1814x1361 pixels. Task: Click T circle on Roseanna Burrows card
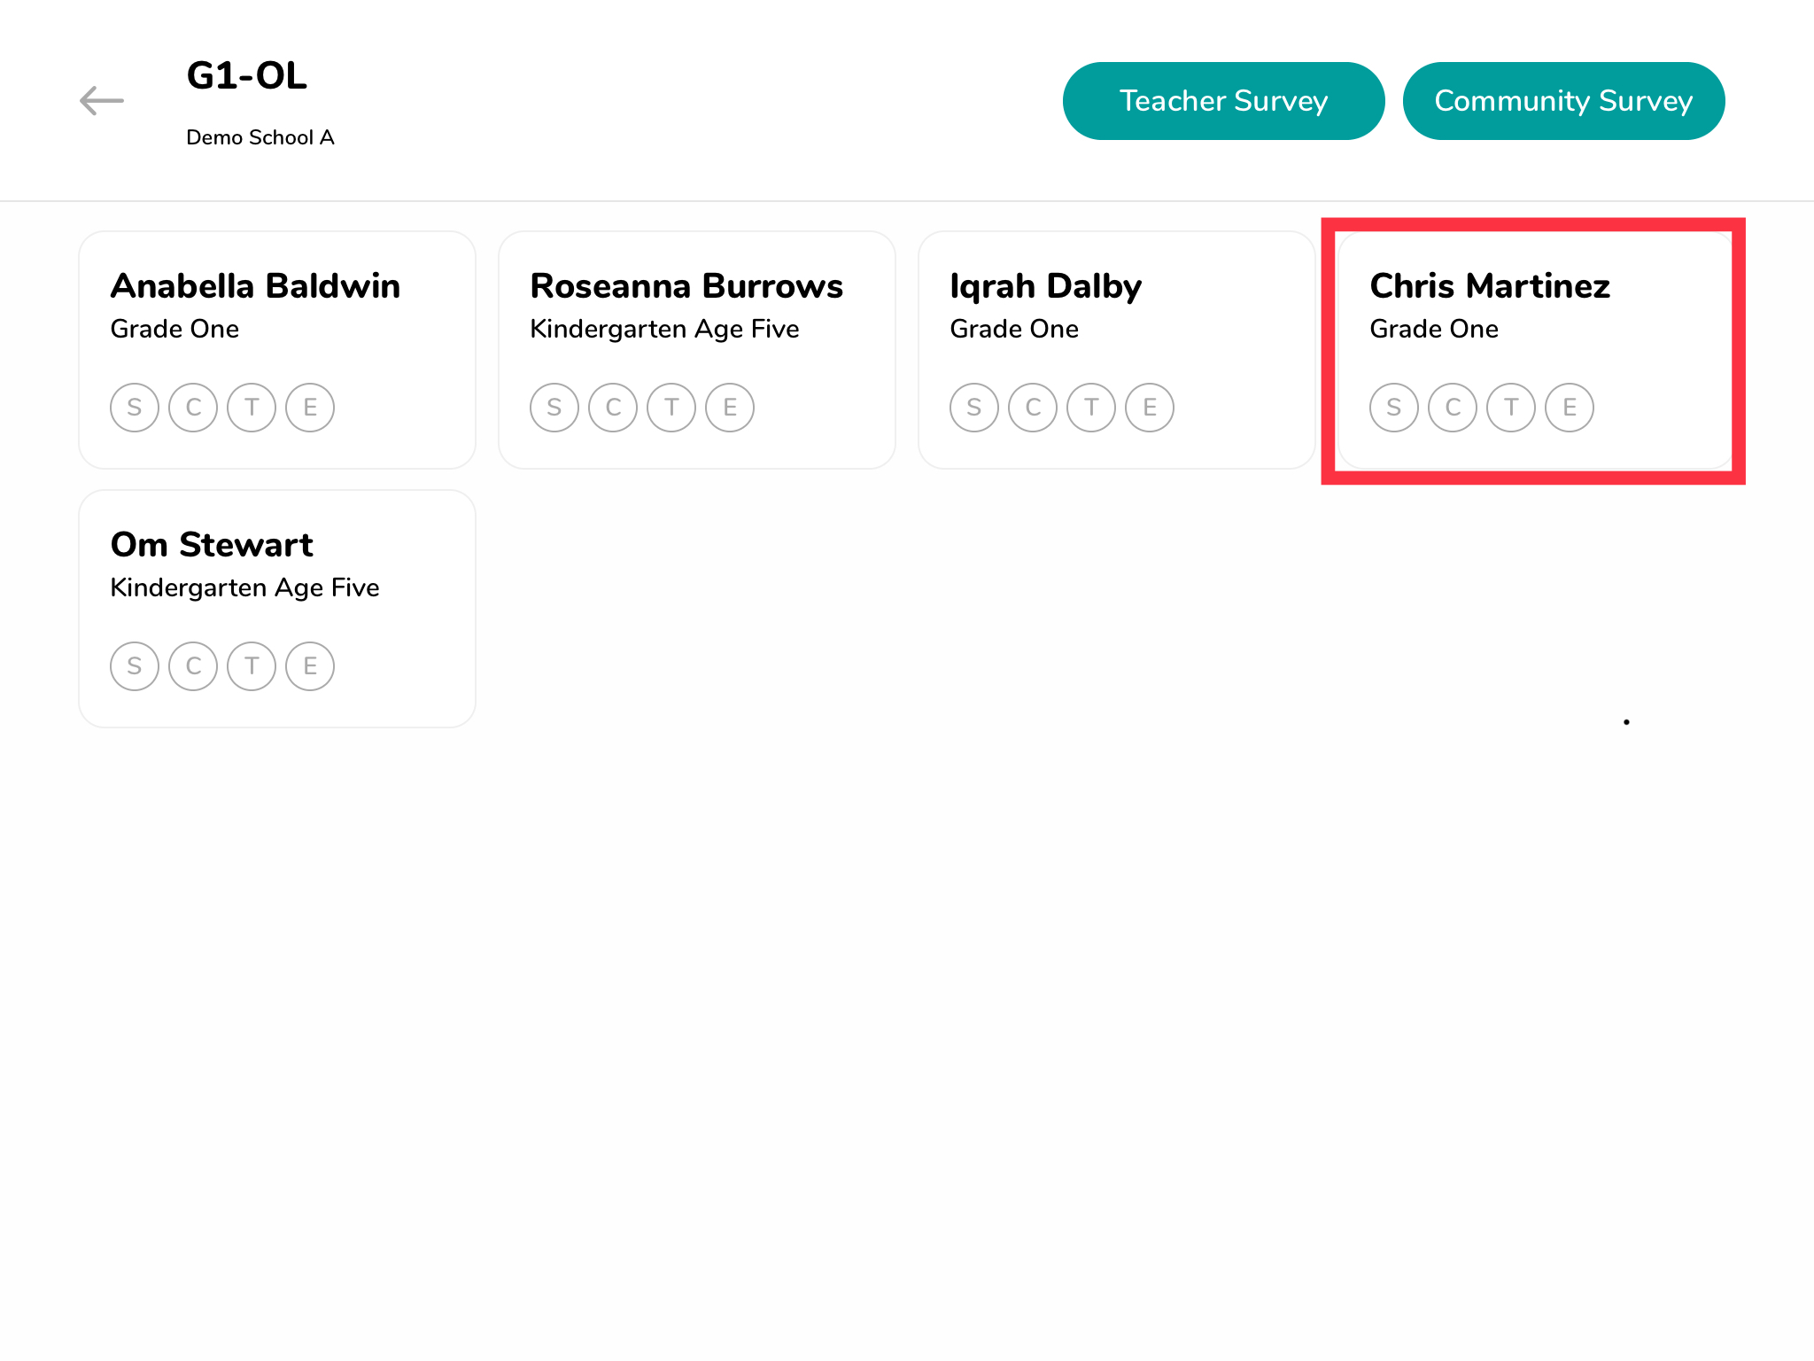(671, 408)
